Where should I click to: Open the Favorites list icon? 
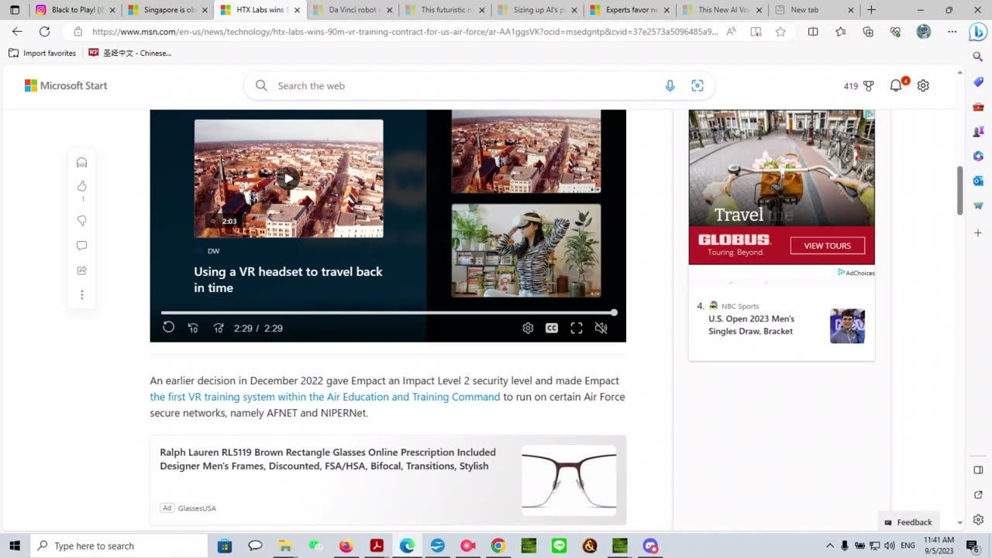tap(841, 32)
